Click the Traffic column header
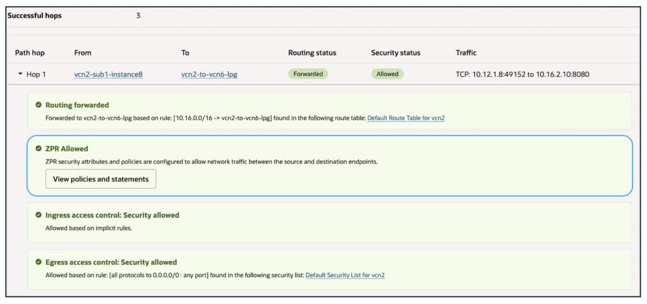647x304 pixels. click(466, 53)
